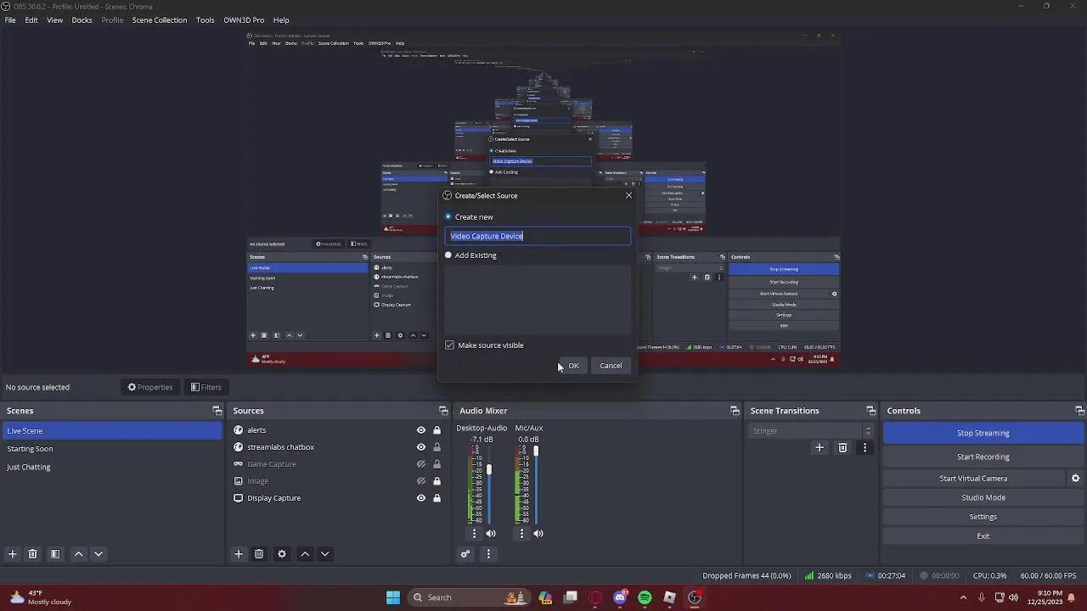
Task: Add a new scene with plus icon
Action: tap(13, 554)
